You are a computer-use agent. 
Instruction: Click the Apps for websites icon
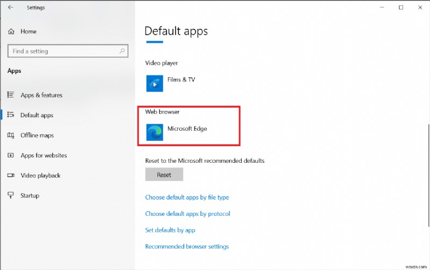(11, 155)
